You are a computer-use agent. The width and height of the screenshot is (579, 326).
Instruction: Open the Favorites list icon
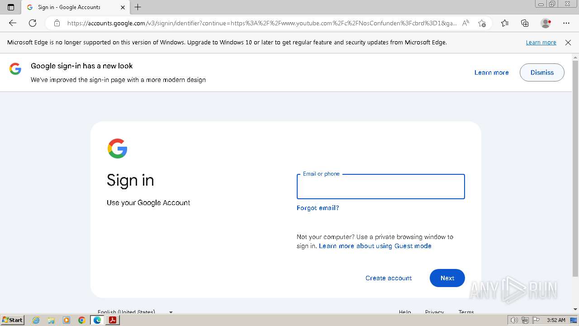pyautogui.click(x=505, y=23)
